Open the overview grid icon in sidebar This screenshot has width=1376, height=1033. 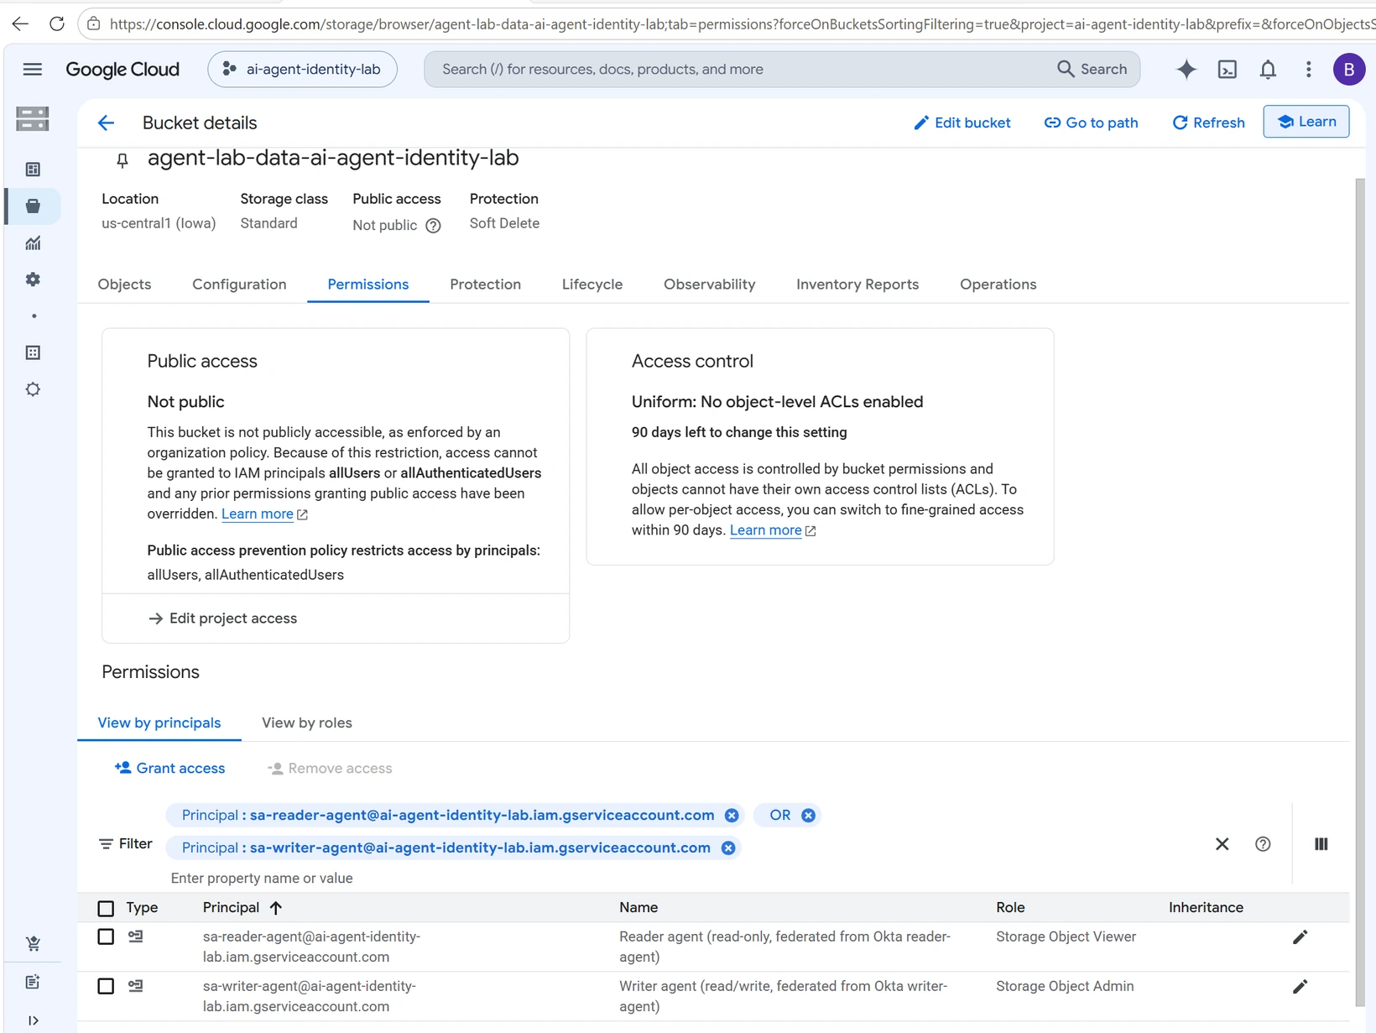click(33, 170)
